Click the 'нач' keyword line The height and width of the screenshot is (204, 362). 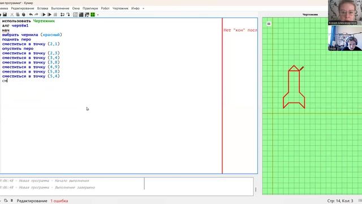point(6,30)
